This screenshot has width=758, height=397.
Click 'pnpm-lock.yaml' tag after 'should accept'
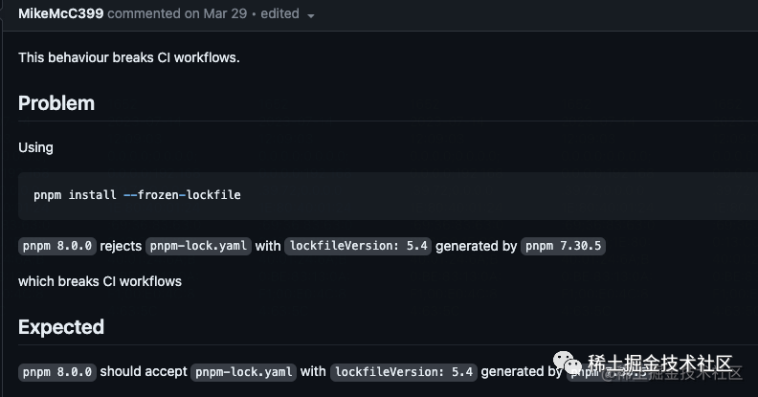click(244, 372)
